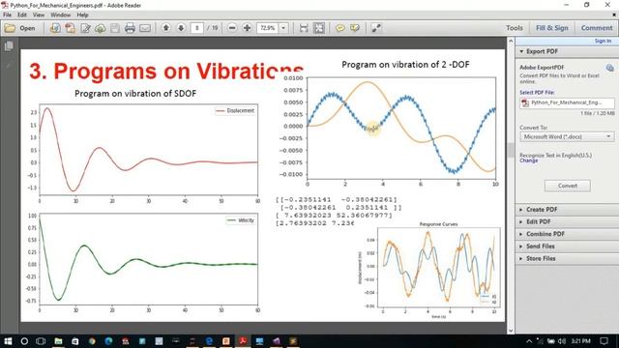Click the vertical scrollbar thumb
Screen dimensions: 619x348
coord(511,151)
